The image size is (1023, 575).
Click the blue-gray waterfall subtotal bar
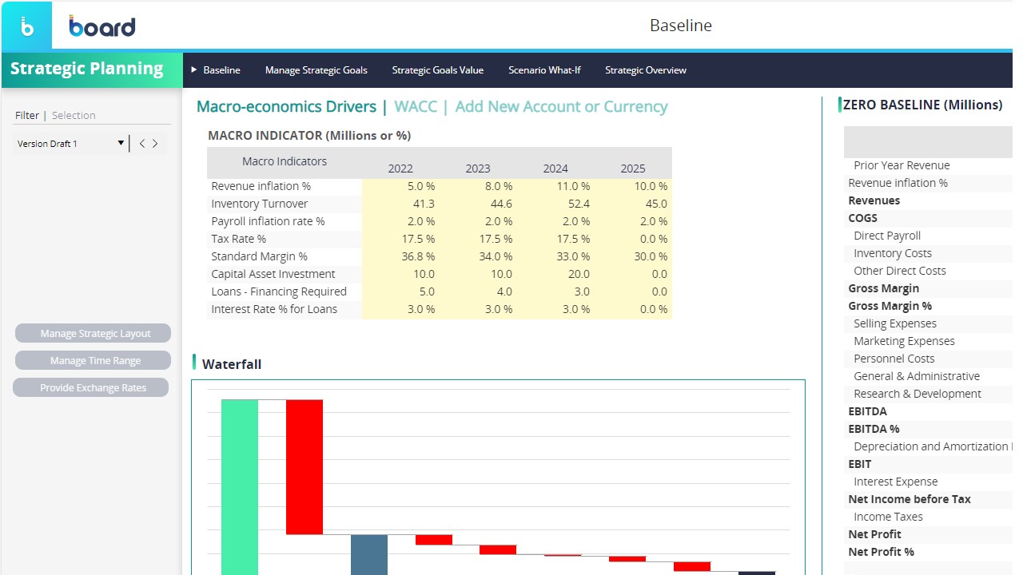369,554
